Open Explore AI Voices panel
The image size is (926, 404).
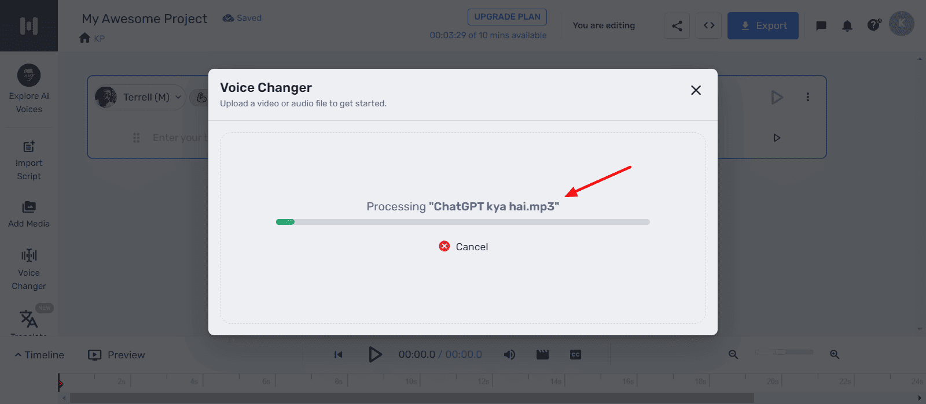[x=29, y=88]
